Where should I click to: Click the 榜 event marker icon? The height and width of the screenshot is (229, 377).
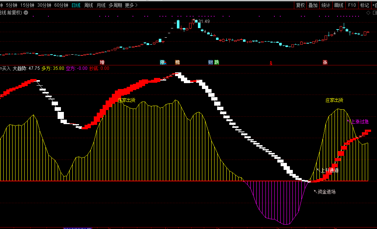coord(178,62)
